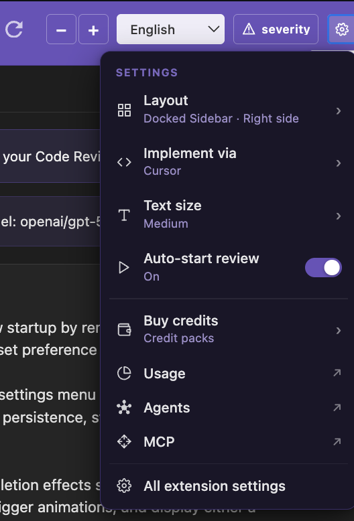Open Implement via Cursor option
Image resolution: width=354 pixels, height=521 pixels.
point(229,162)
